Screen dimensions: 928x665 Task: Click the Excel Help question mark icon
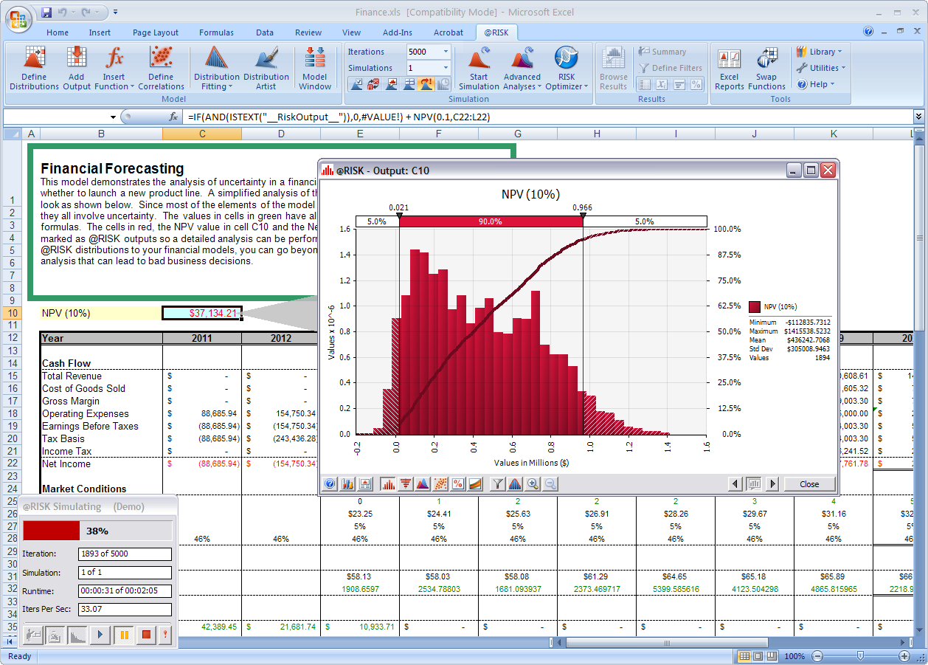point(868,32)
